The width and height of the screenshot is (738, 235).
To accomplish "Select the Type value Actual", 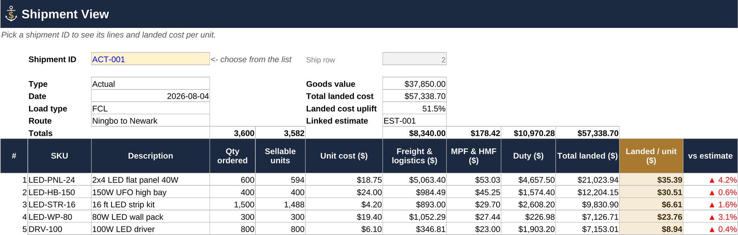I will 150,84.
